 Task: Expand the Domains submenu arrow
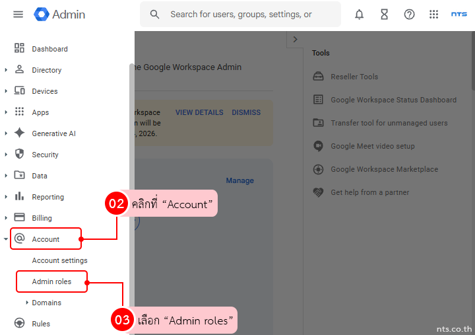[x=27, y=303]
